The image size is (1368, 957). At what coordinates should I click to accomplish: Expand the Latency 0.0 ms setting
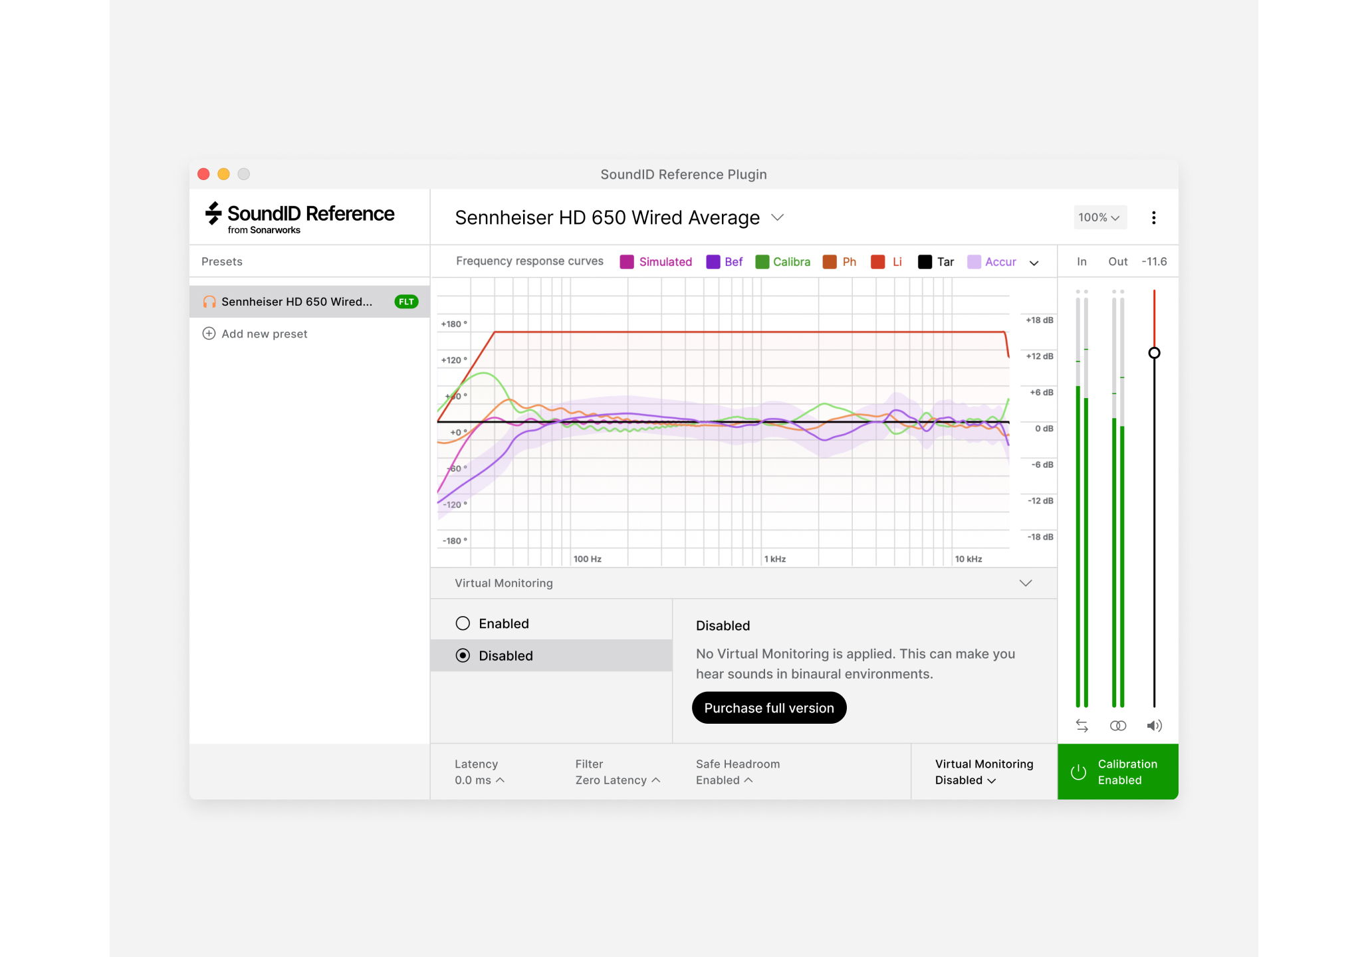click(x=480, y=772)
